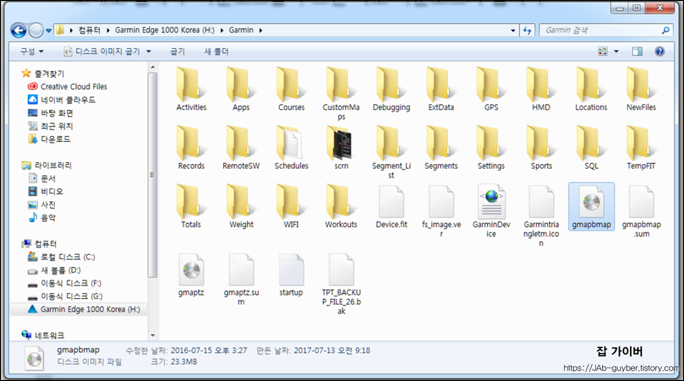
Task: Click the 굽기 burn button
Action: (x=177, y=51)
